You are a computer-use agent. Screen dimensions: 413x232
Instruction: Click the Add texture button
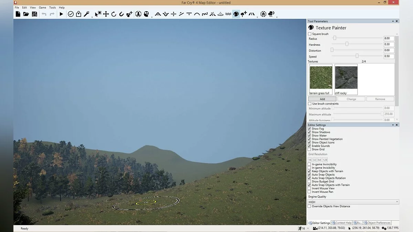click(x=322, y=99)
